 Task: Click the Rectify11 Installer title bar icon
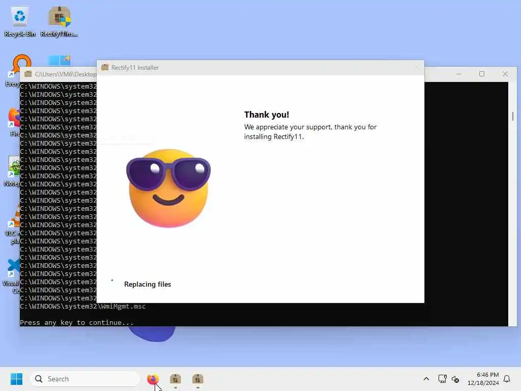pos(105,67)
